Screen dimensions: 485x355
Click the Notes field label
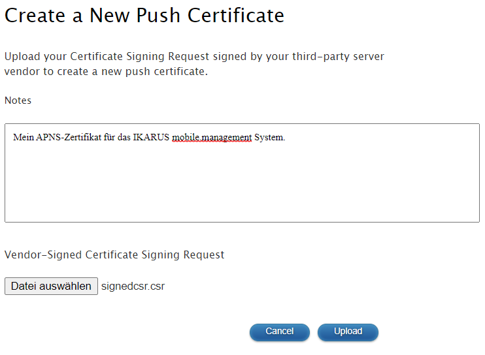pyautogui.click(x=18, y=100)
